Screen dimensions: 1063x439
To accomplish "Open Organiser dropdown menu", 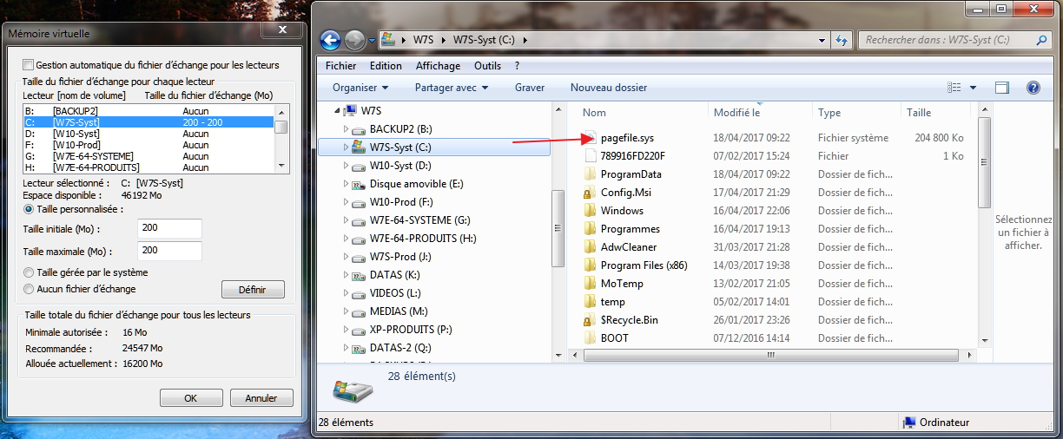I will click(360, 88).
